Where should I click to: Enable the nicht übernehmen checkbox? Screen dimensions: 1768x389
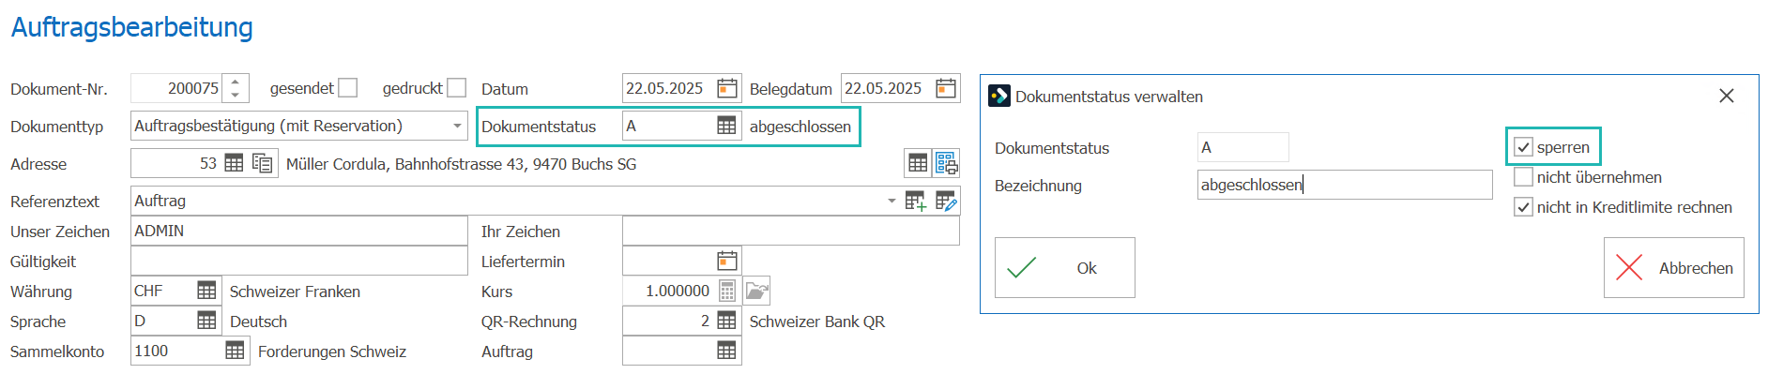point(1523,177)
